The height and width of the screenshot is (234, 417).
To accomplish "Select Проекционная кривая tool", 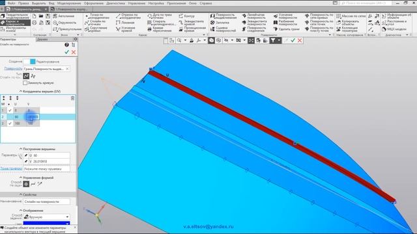I will coord(192,29).
